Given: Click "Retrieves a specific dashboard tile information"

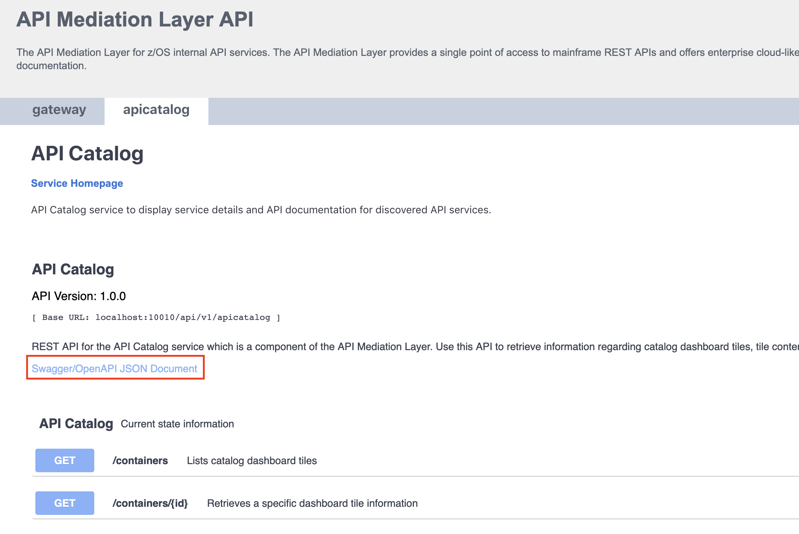Looking at the screenshot, I should coord(312,503).
